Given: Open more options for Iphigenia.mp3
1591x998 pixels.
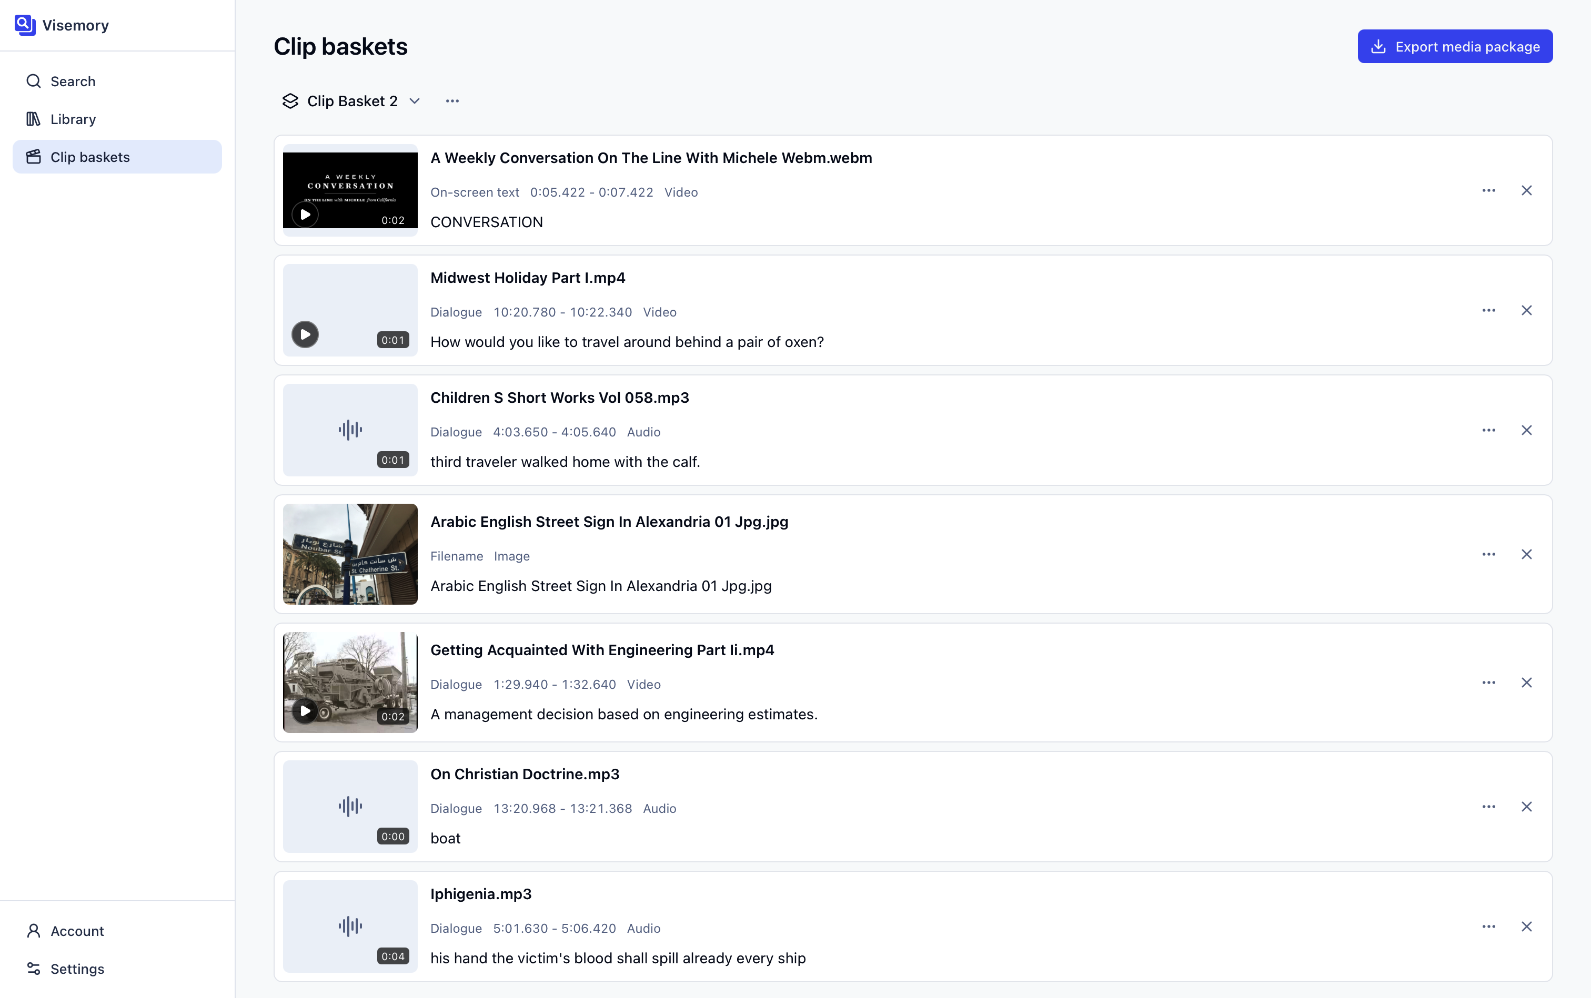Looking at the screenshot, I should 1488,926.
